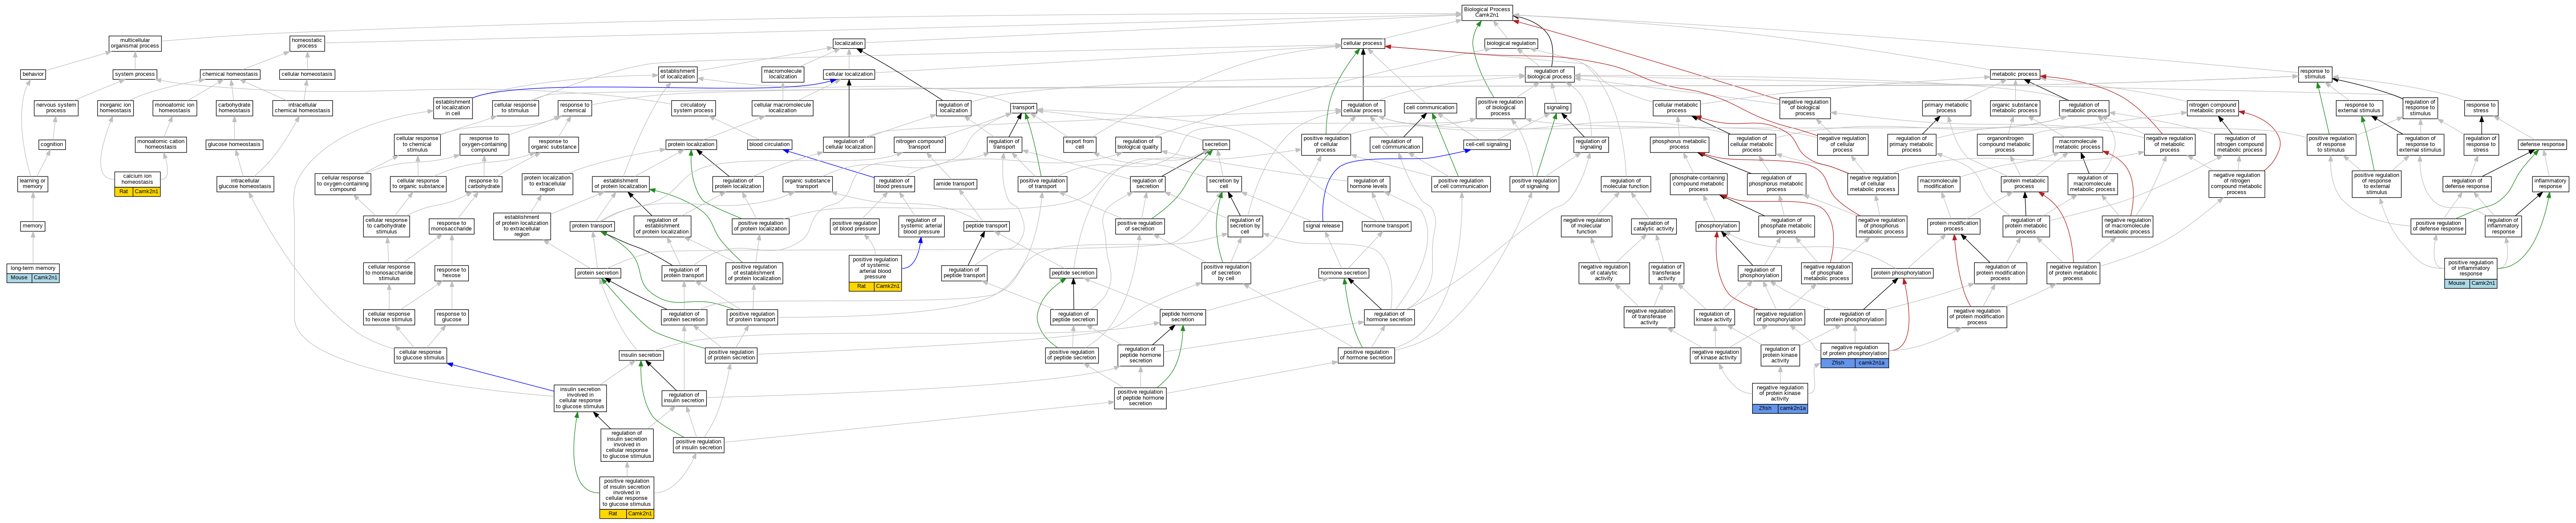Click the Camk2n1 tag under long-term memory
The width and height of the screenshot is (2576, 523).
pyautogui.click(x=46, y=278)
